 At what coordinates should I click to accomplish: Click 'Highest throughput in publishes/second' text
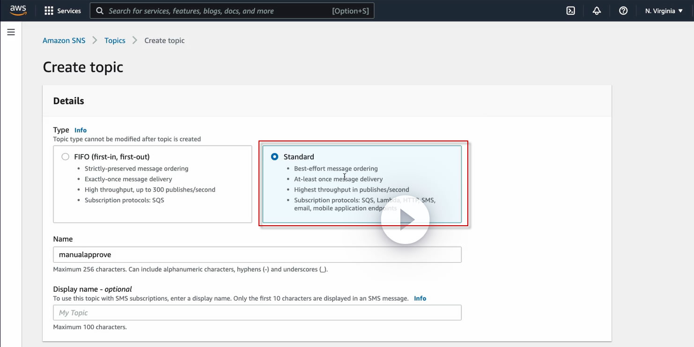[352, 190]
